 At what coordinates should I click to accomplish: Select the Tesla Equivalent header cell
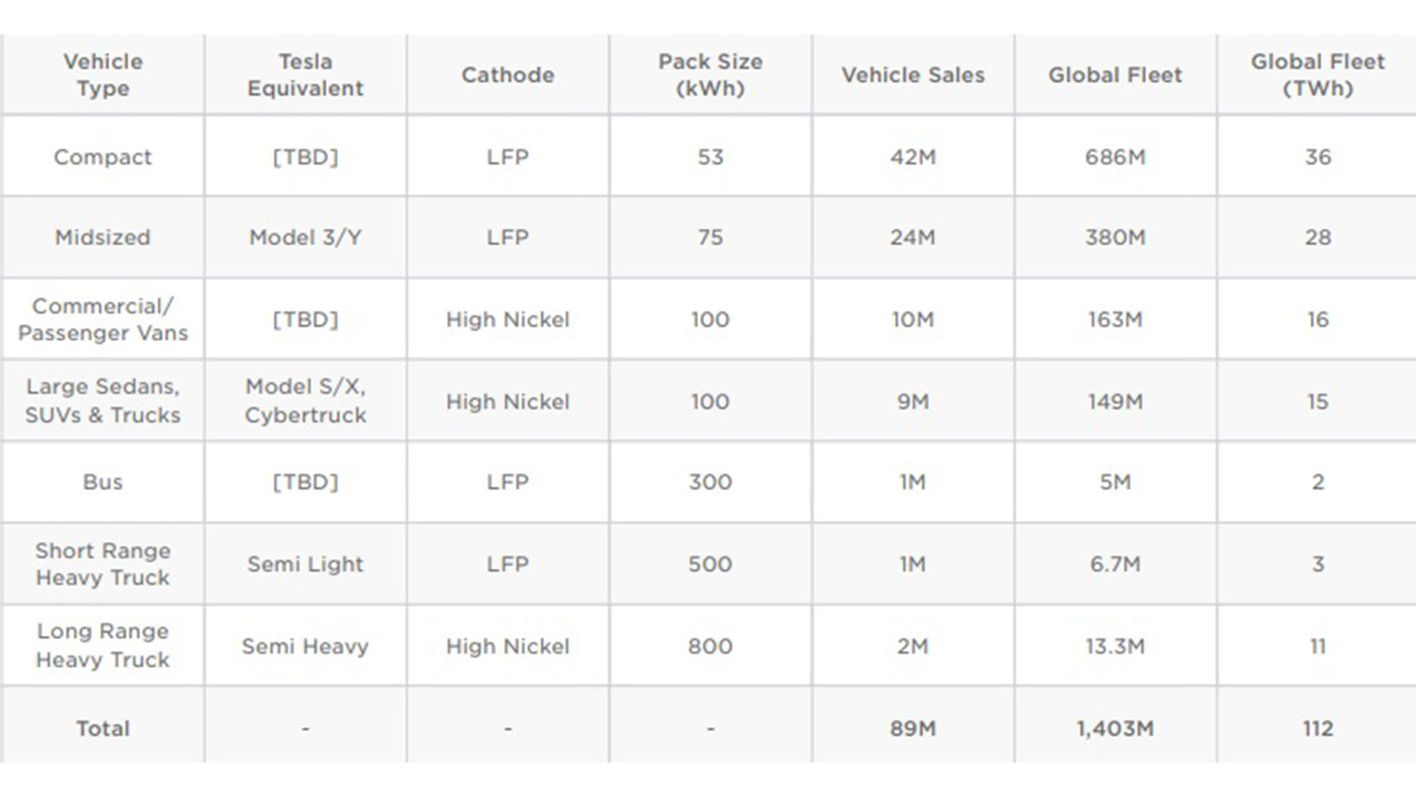pyautogui.click(x=305, y=75)
